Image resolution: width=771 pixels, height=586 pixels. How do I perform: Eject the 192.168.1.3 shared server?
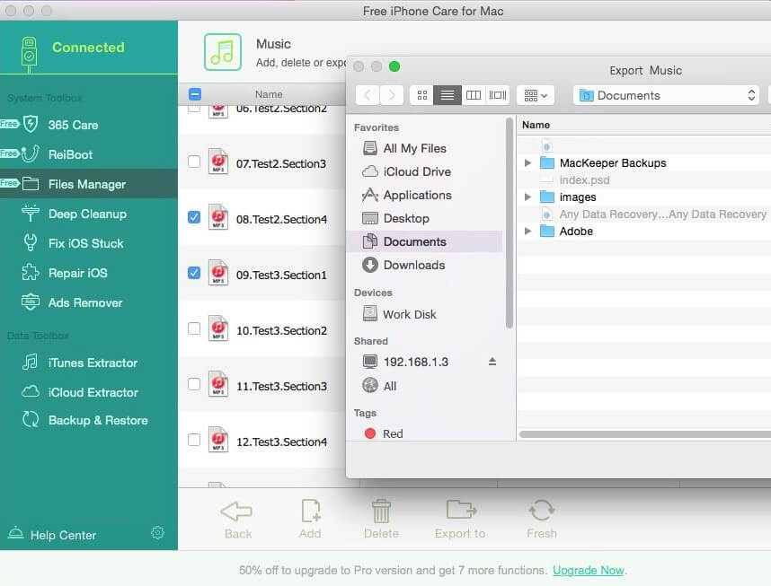[x=492, y=362]
